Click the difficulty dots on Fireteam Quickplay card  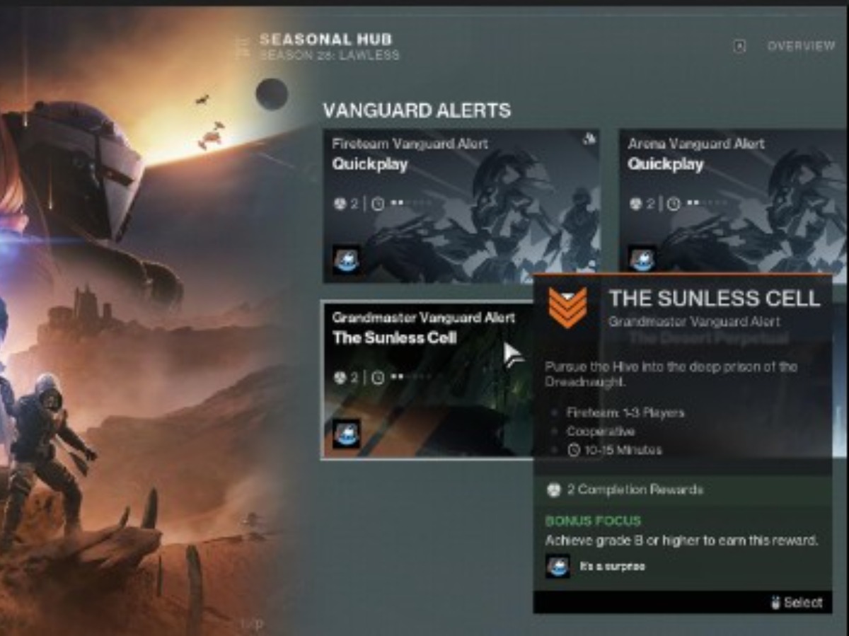point(410,204)
